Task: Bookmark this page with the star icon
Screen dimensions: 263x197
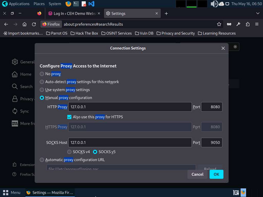Action: tap(219, 24)
